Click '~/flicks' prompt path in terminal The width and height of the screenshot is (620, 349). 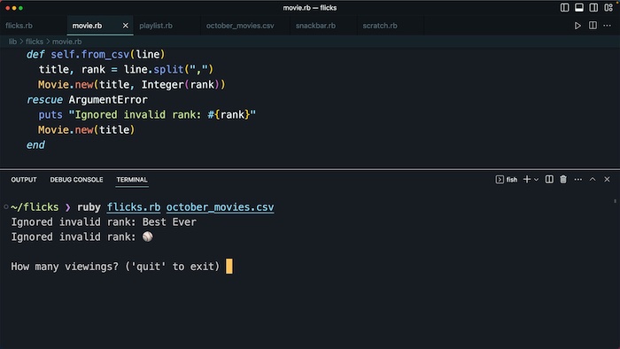click(35, 207)
